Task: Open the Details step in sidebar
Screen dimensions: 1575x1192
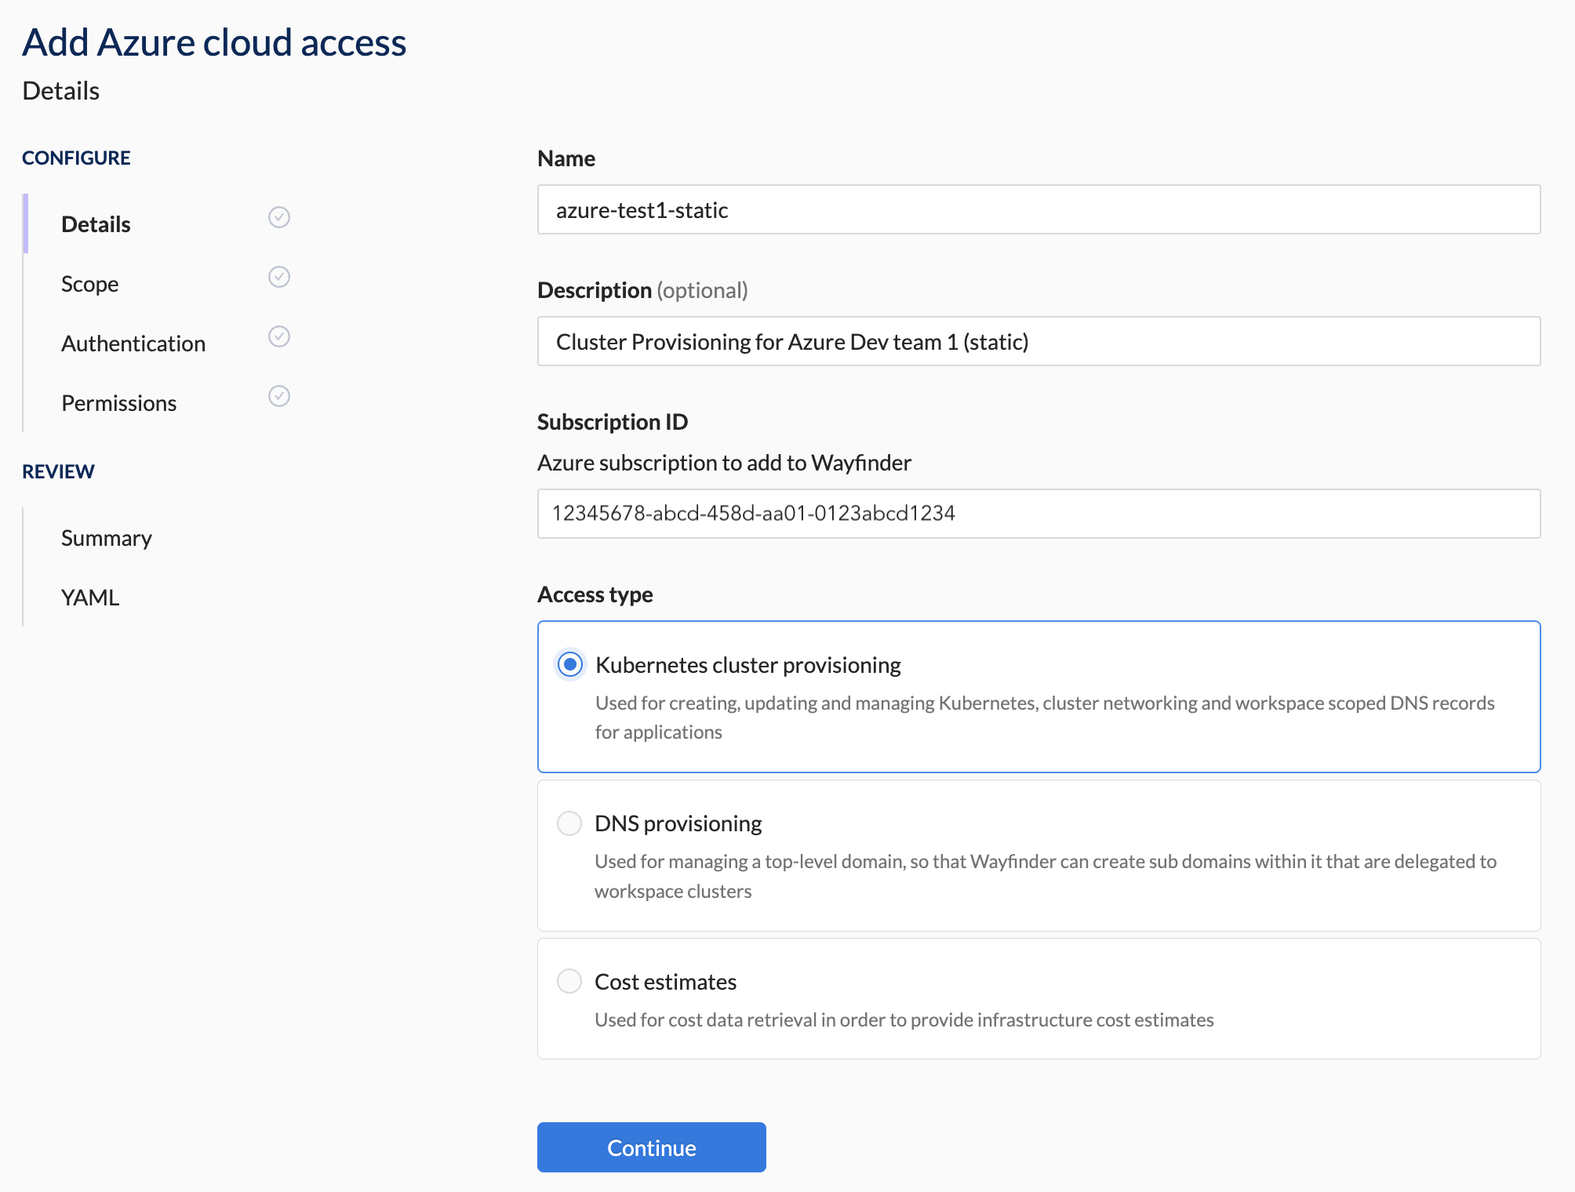Action: (x=96, y=224)
